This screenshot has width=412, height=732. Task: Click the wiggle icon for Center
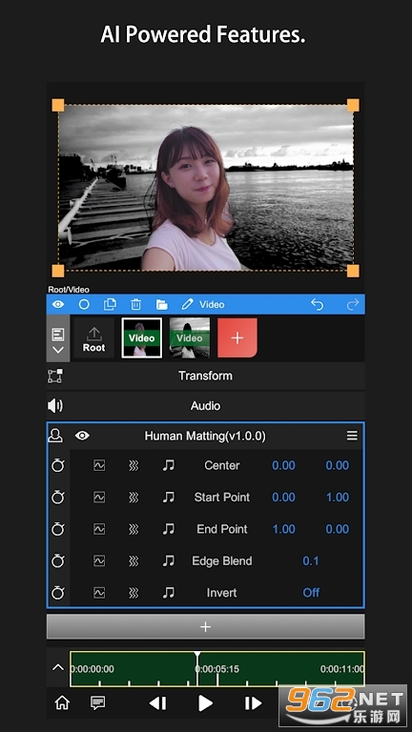pos(134,465)
